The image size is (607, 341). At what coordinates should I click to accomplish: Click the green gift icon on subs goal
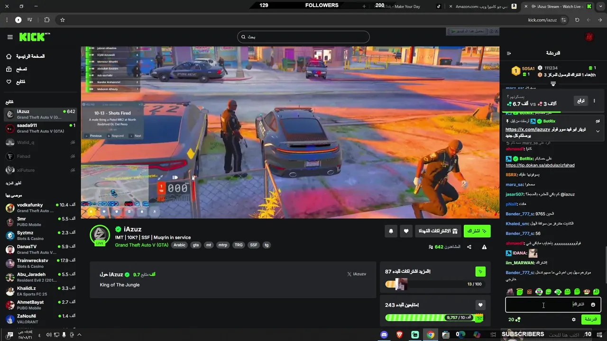480,271
